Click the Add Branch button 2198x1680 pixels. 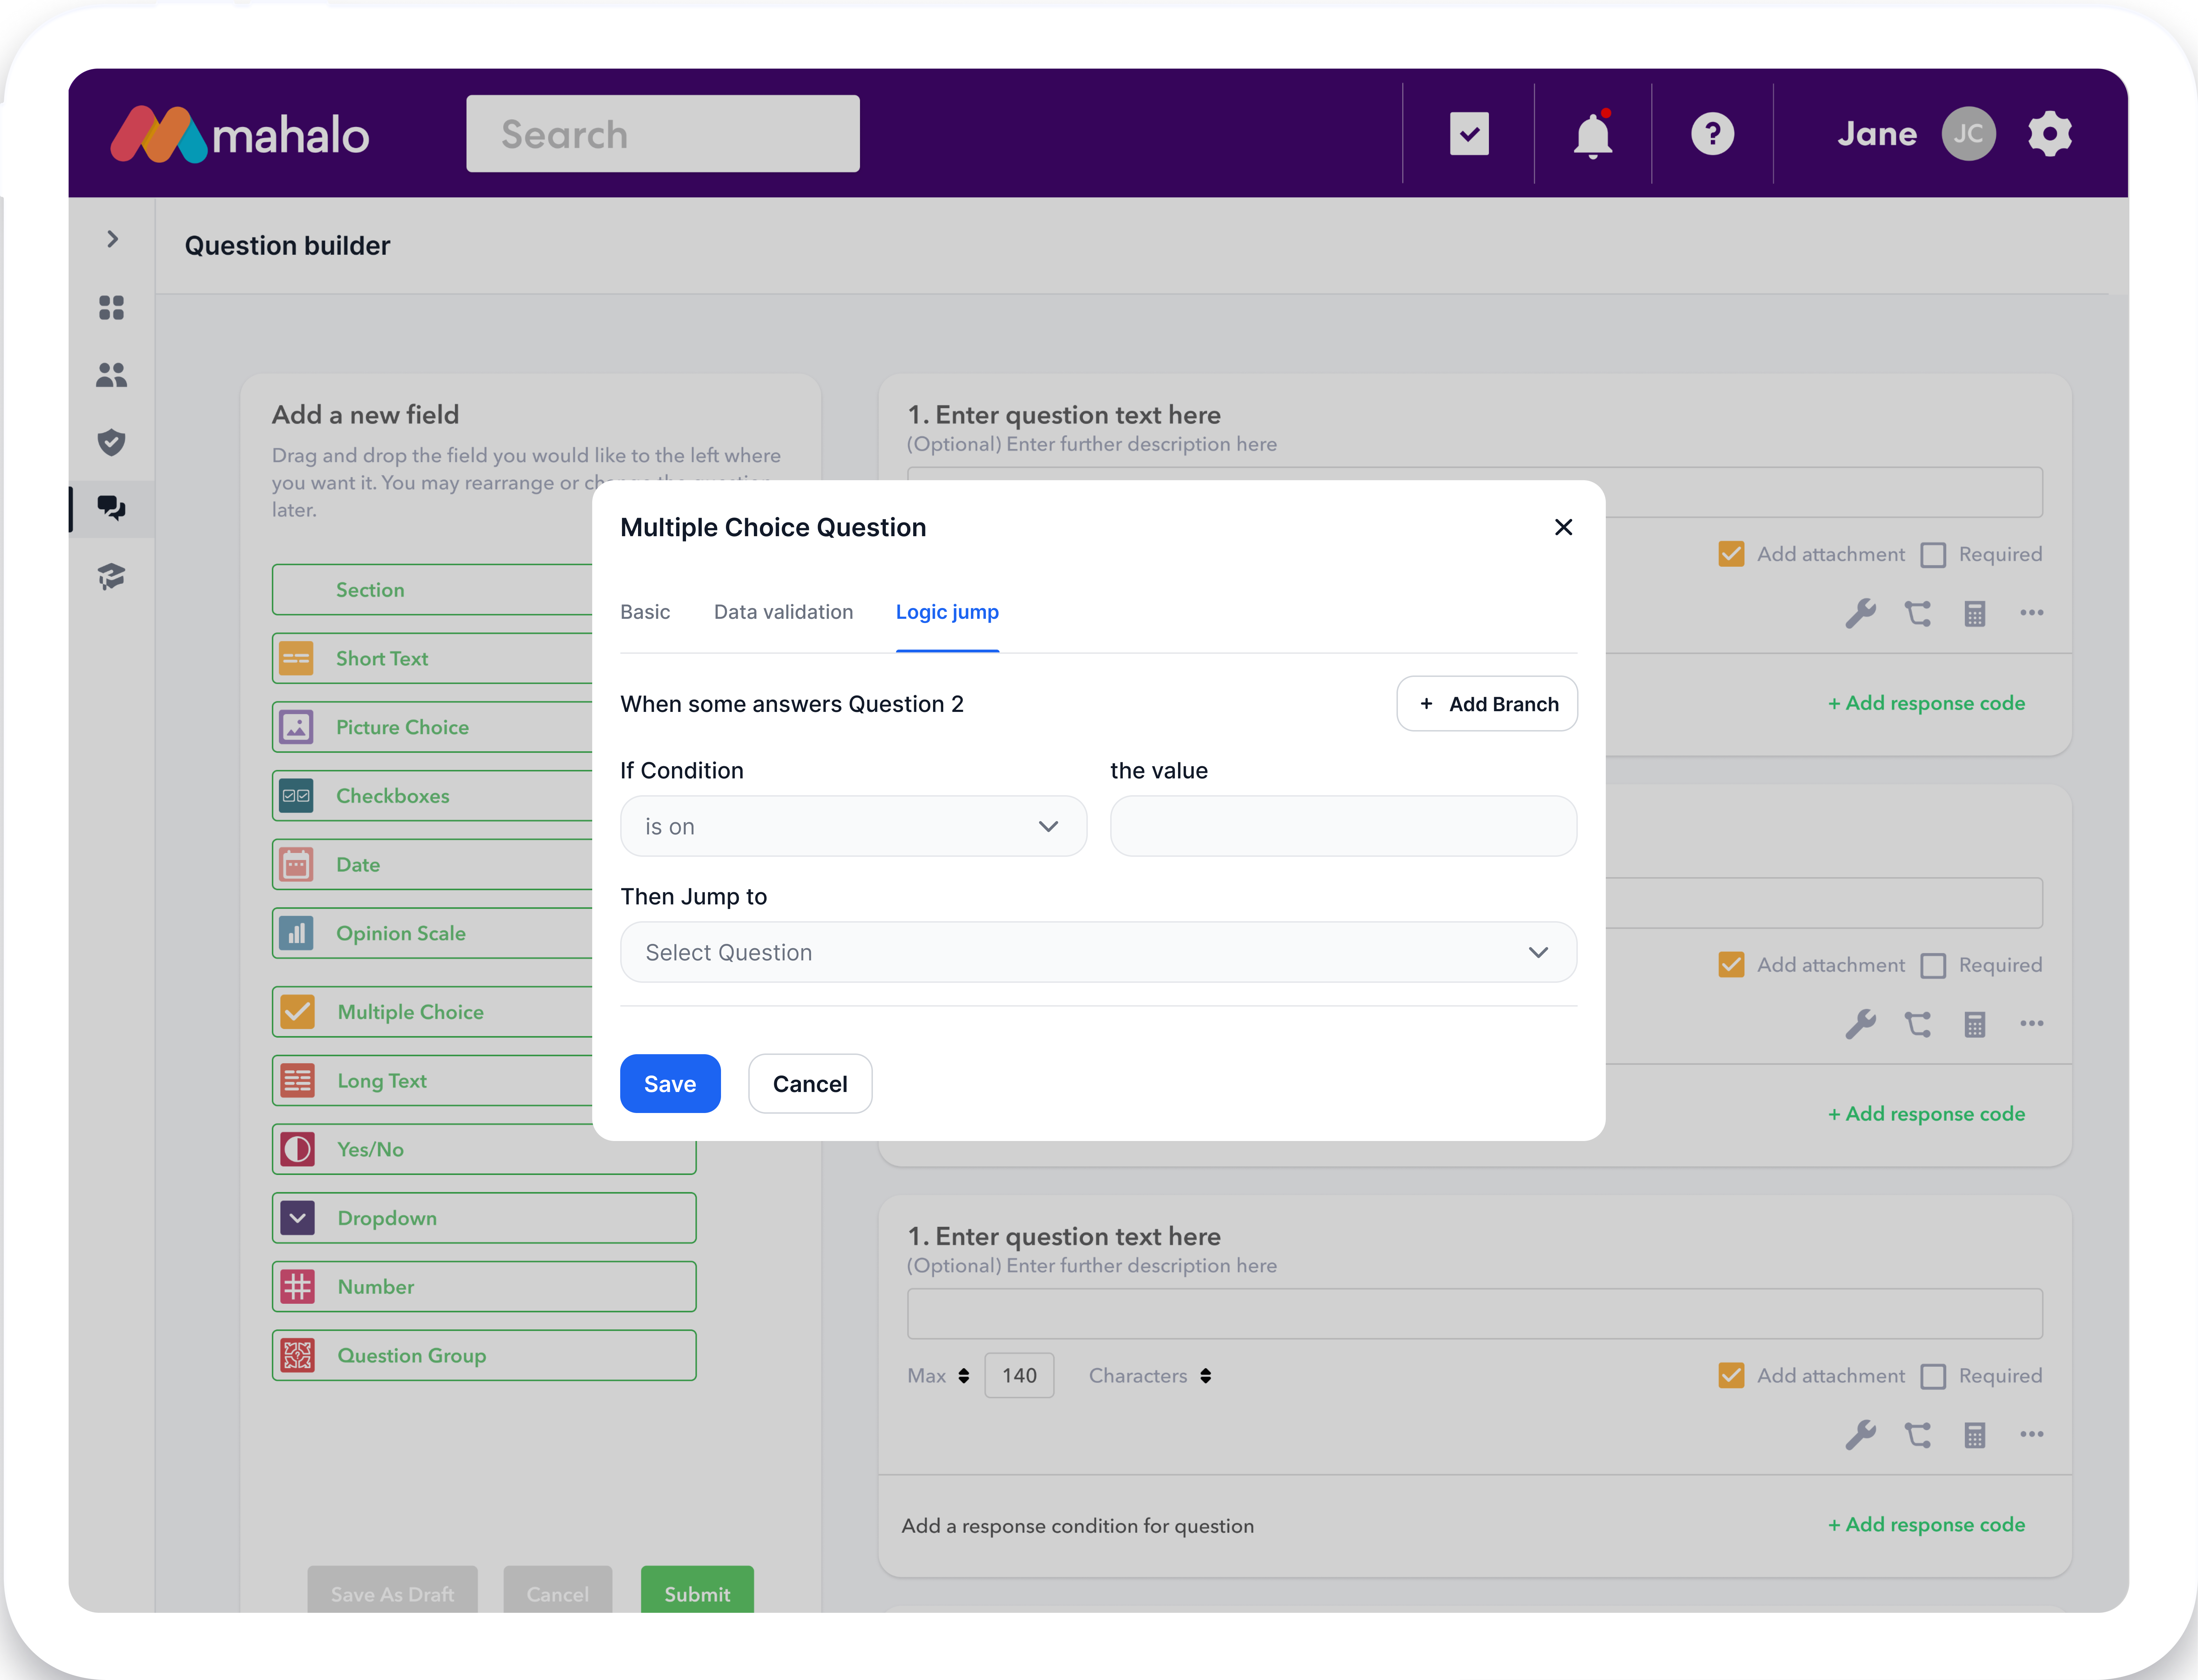click(1487, 704)
